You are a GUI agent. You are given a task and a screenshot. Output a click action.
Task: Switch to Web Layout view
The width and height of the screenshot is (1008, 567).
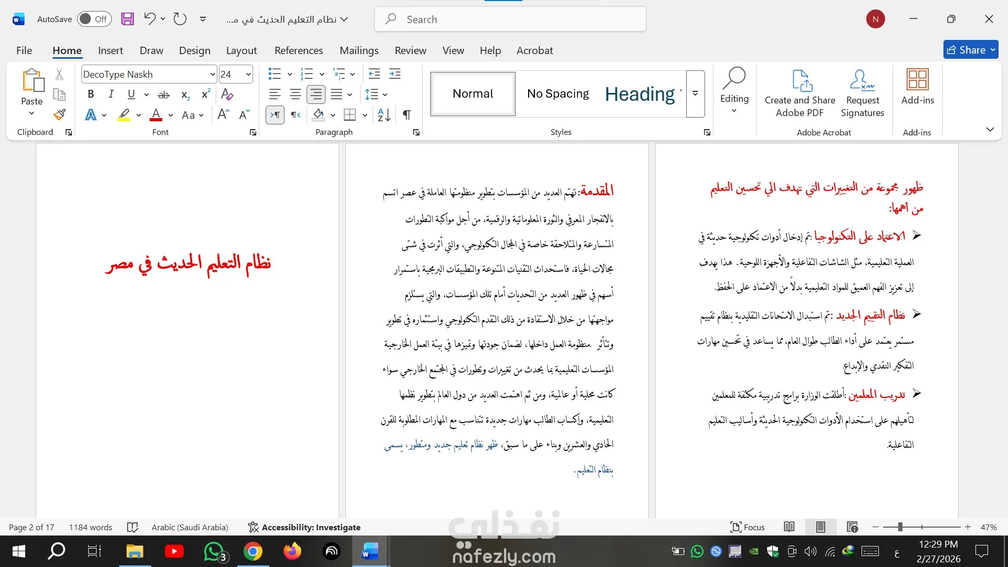tap(852, 527)
